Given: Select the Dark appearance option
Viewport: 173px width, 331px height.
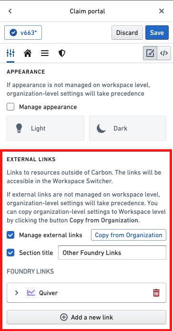Looking at the screenshot, I should click(x=128, y=128).
